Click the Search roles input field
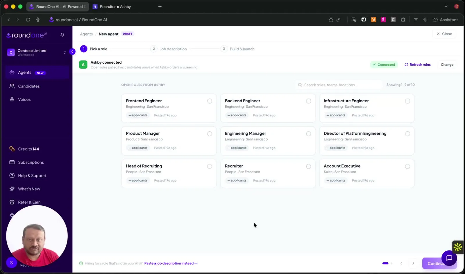This screenshot has width=465, height=274. (339, 85)
